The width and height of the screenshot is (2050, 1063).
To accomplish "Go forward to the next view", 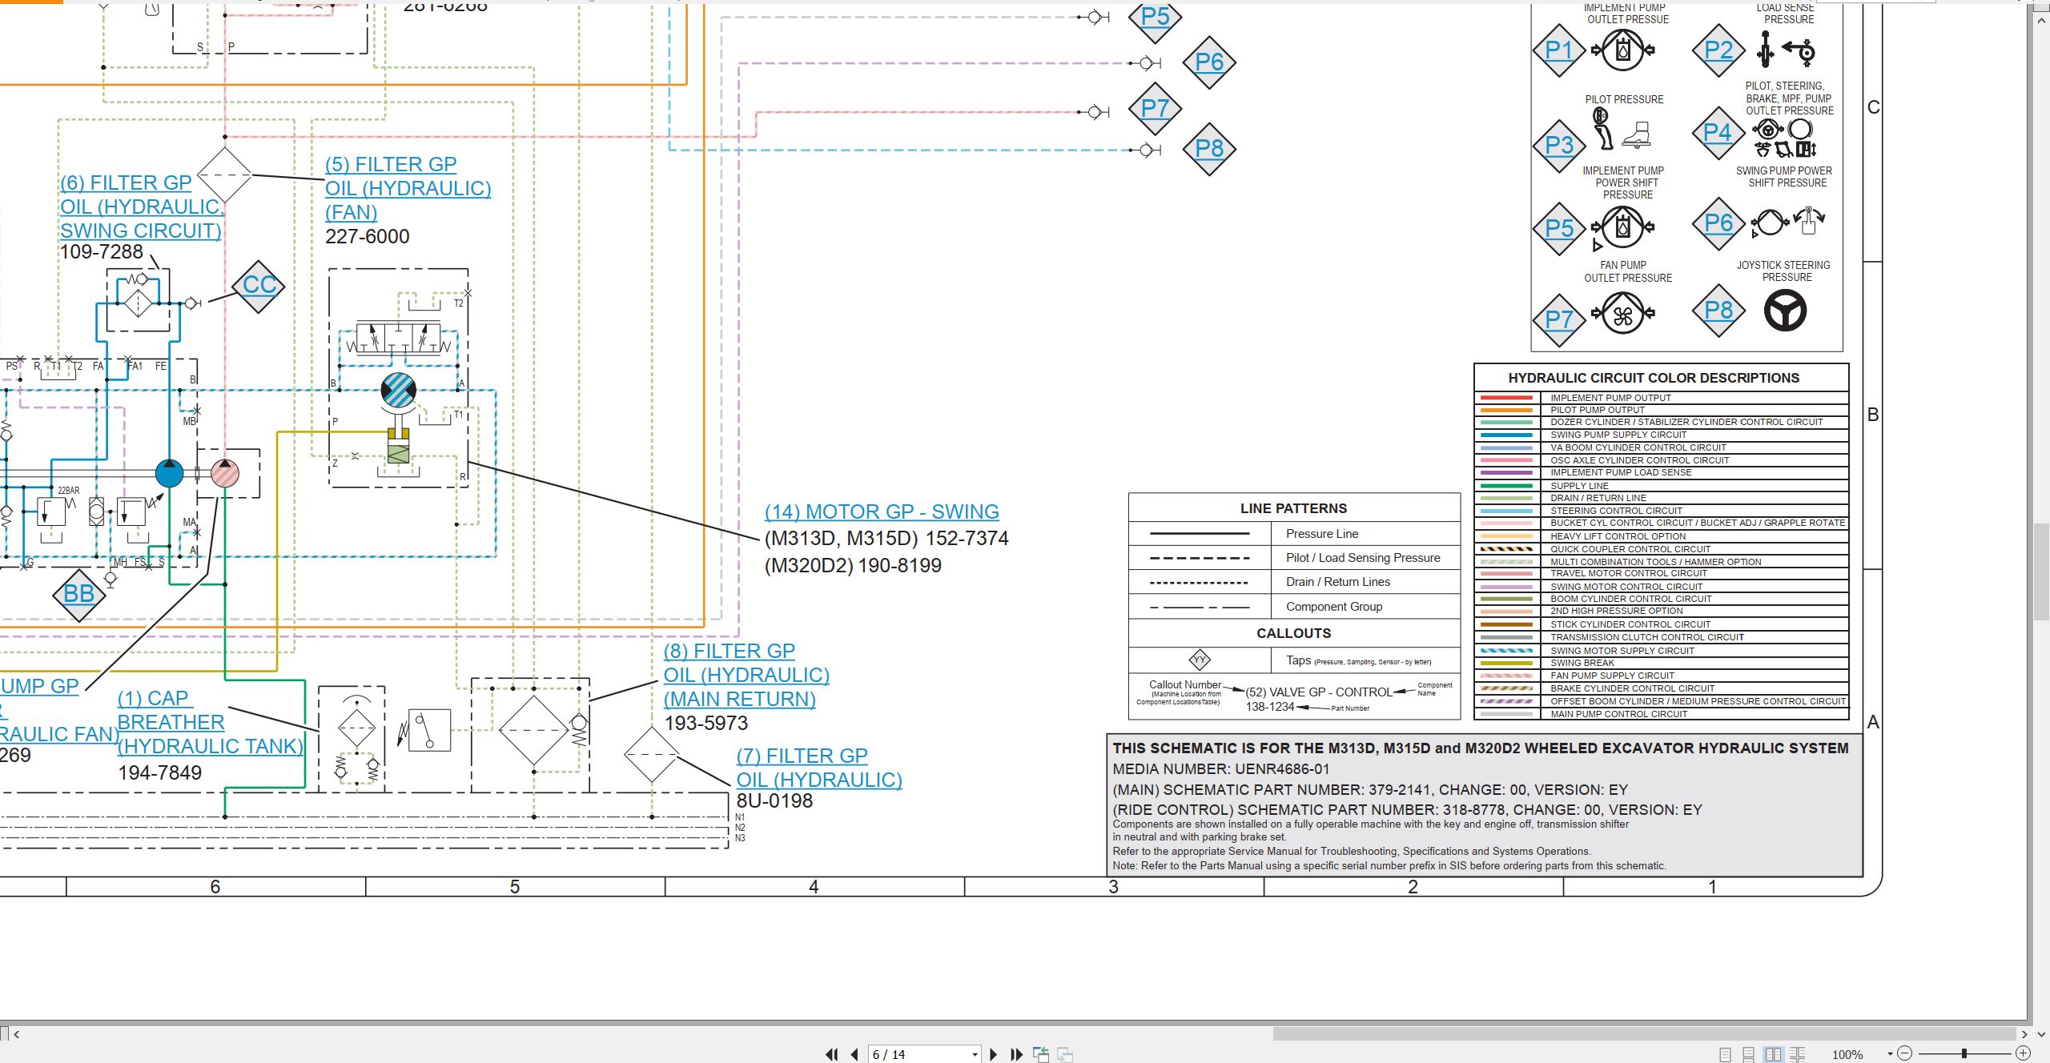I will 1065,1054.
